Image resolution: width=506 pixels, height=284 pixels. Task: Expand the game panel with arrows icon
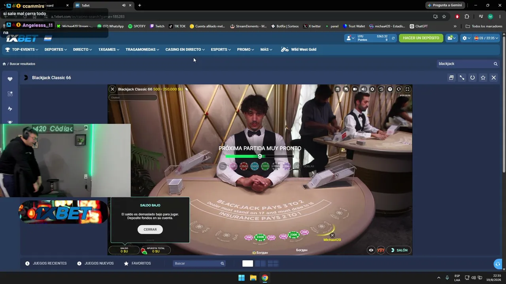[462, 78]
